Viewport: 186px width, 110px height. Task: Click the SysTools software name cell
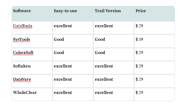[32, 41]
